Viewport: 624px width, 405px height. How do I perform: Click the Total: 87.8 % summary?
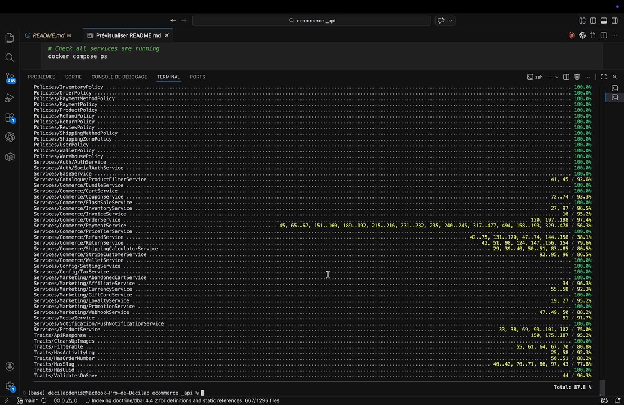[572, 387]
